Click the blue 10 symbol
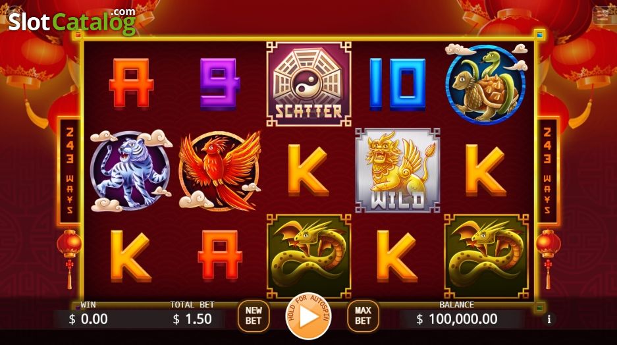 (398, 84)
